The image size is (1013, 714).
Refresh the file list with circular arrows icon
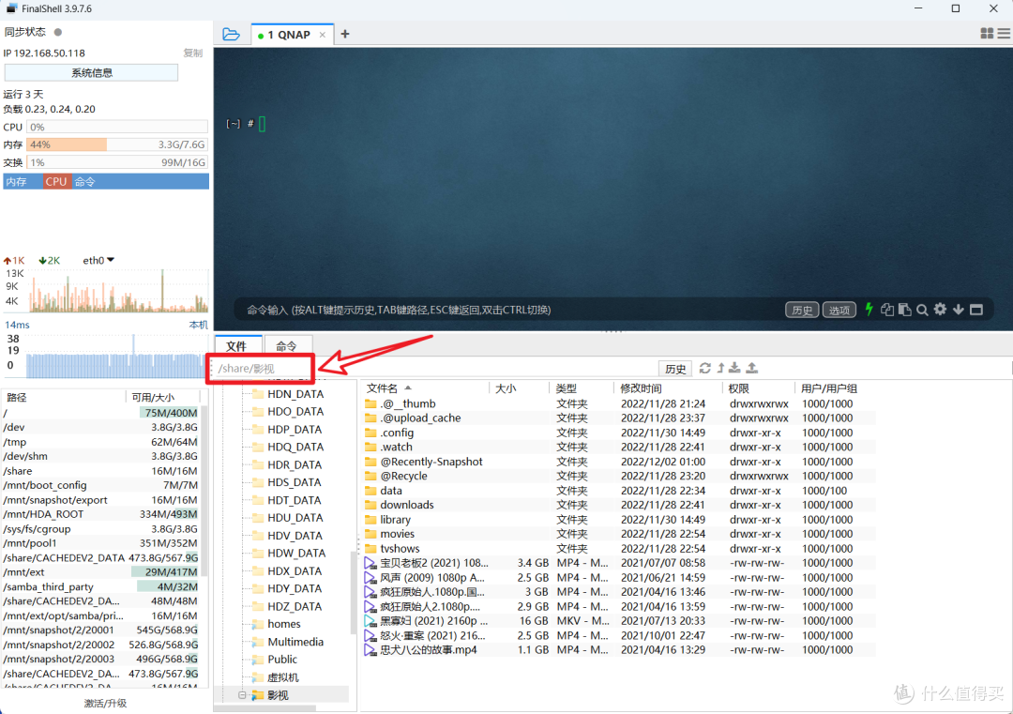[704, 368]
